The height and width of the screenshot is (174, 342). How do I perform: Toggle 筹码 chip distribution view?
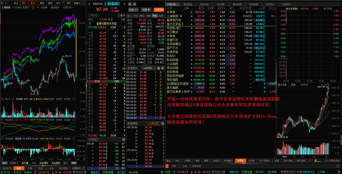(x=42, y=3)
